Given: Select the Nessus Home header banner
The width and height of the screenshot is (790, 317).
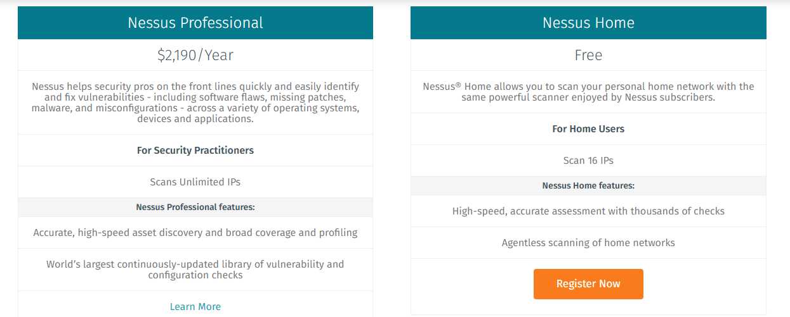Looking at the screenshot, I should [588, 23].
